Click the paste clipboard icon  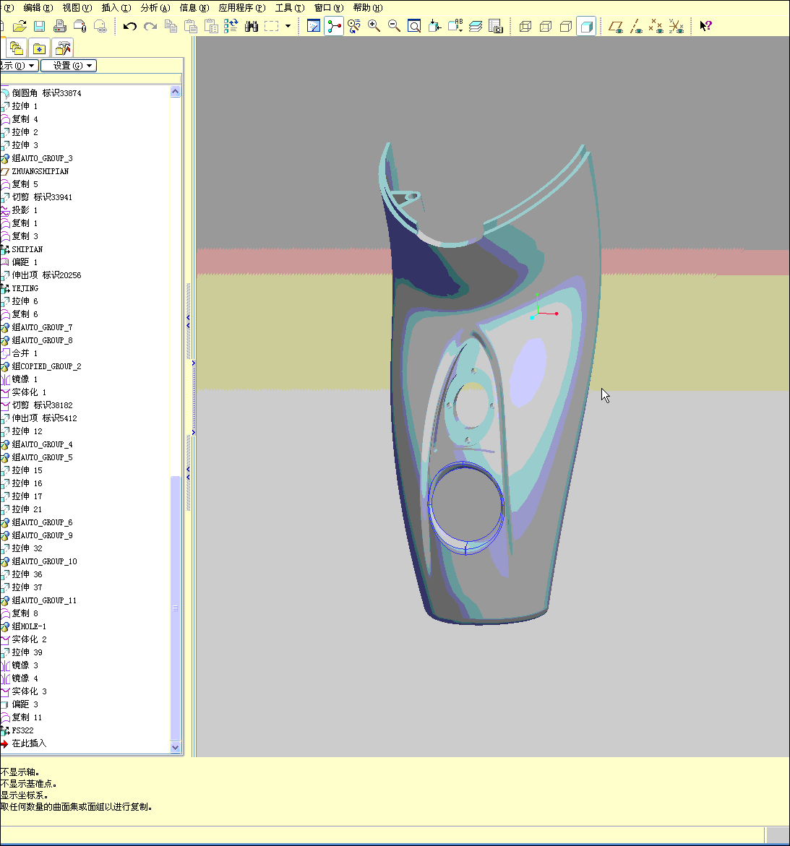tap(191, 26)
